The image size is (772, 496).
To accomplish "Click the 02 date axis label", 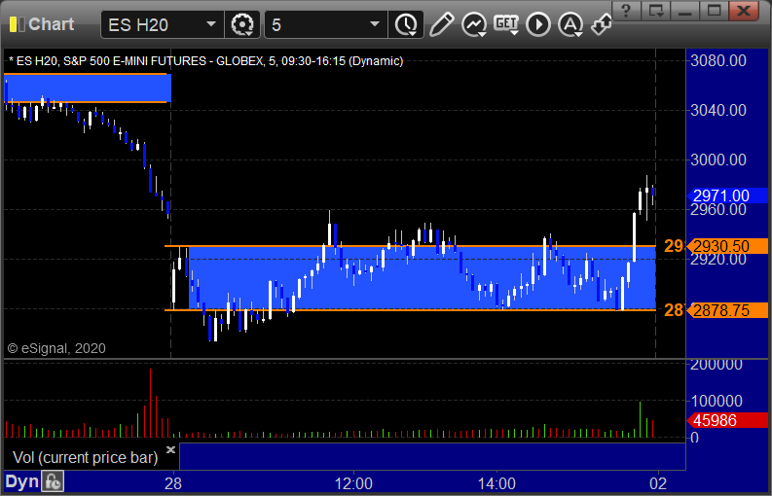I will [x=658, y=483].
